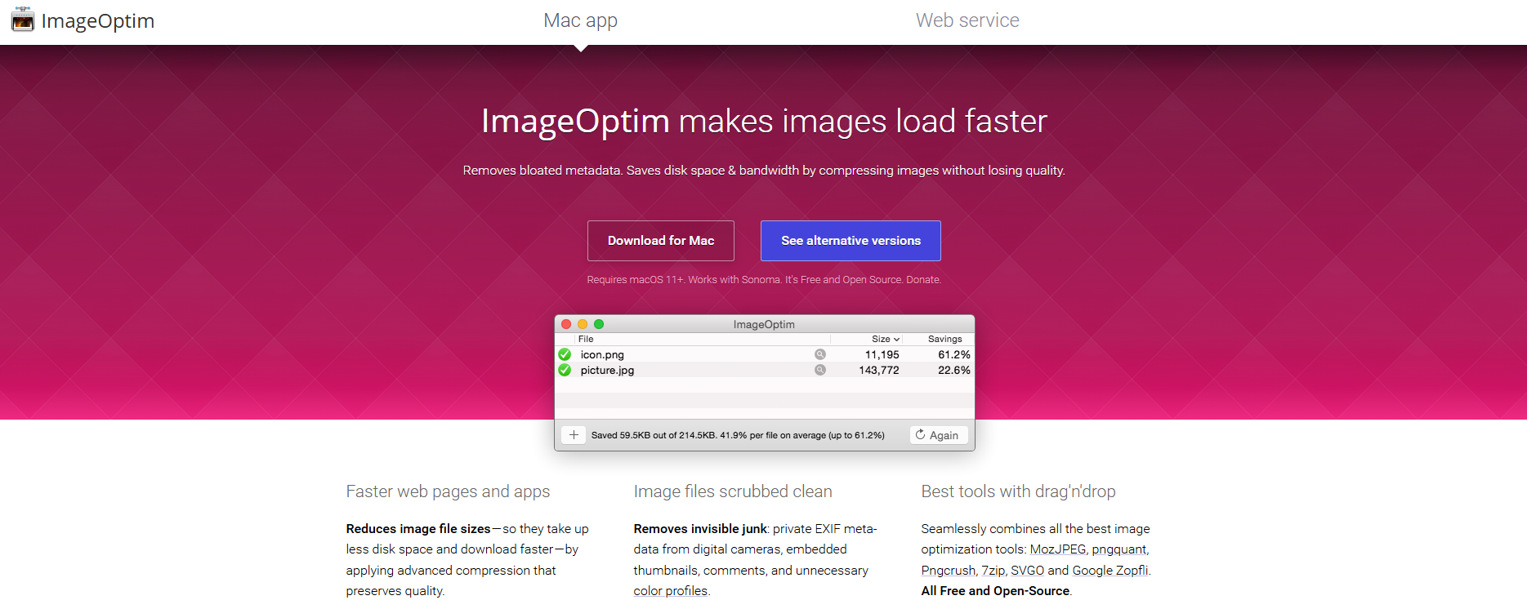Select the picture.jpg file name
Viewport: 1527px width, 609px height.
point(607,370)
